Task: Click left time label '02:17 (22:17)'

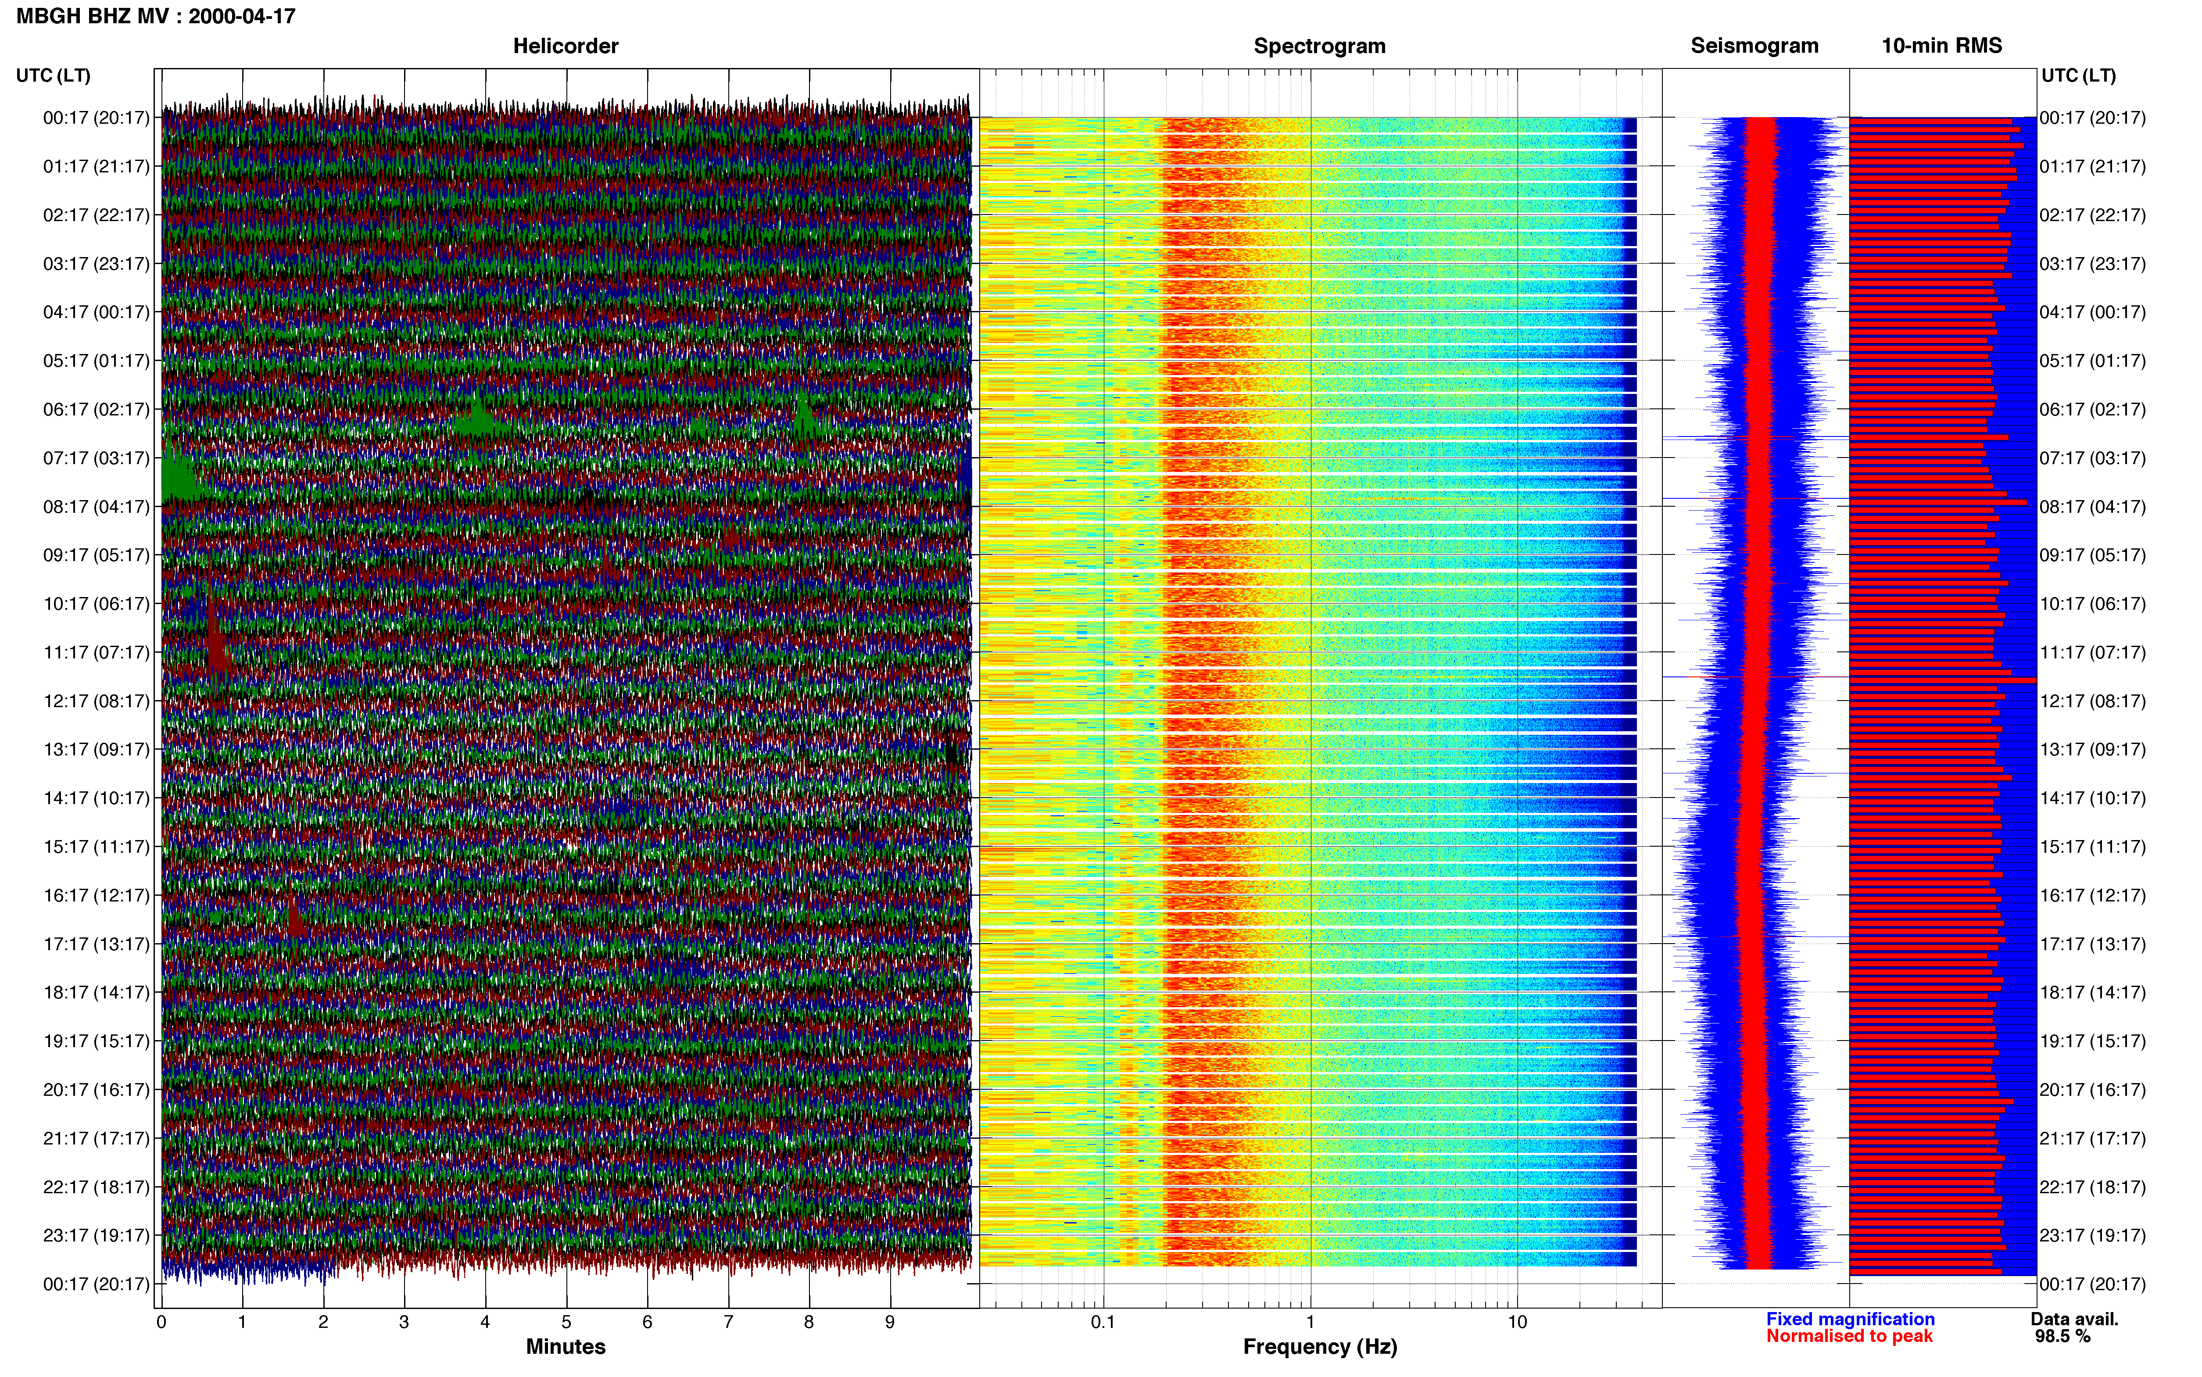Action: point(97,215)
